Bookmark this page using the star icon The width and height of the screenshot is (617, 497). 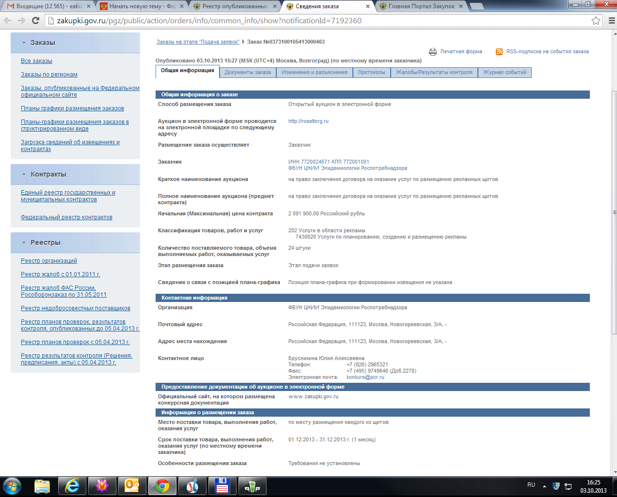pyautogui.click(x=596, y=20)
